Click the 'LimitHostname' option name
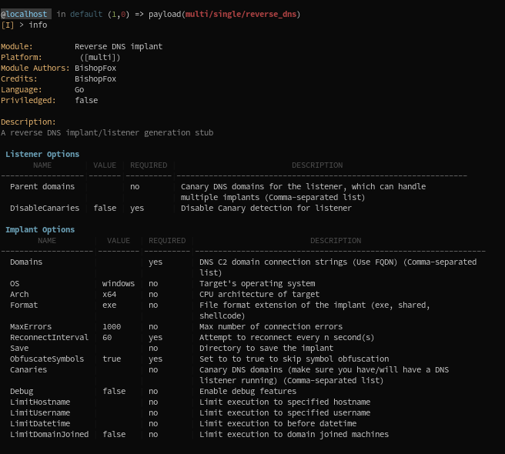This screenshot has width=505, height=454. point(40,402)
